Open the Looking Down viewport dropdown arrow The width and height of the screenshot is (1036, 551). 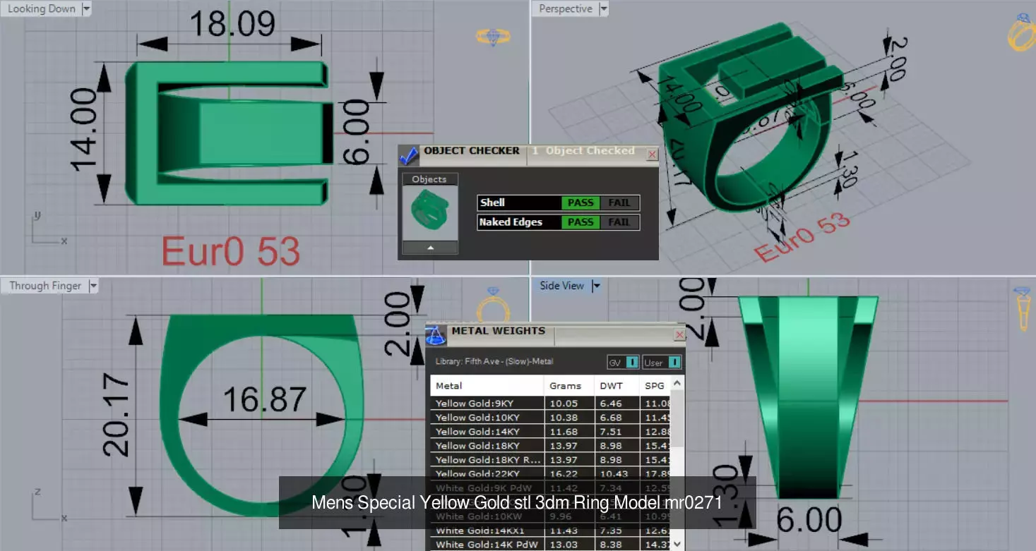point(86,9)
